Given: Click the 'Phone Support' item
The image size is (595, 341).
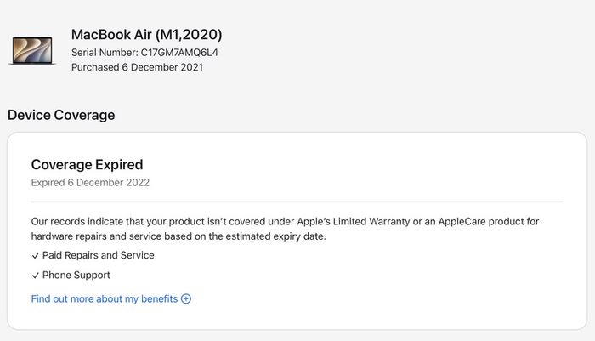Looking at the screenshot, I should (x=76, y=275).
